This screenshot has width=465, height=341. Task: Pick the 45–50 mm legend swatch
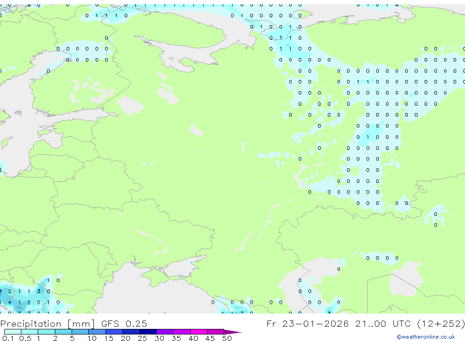tap(216, 332)
